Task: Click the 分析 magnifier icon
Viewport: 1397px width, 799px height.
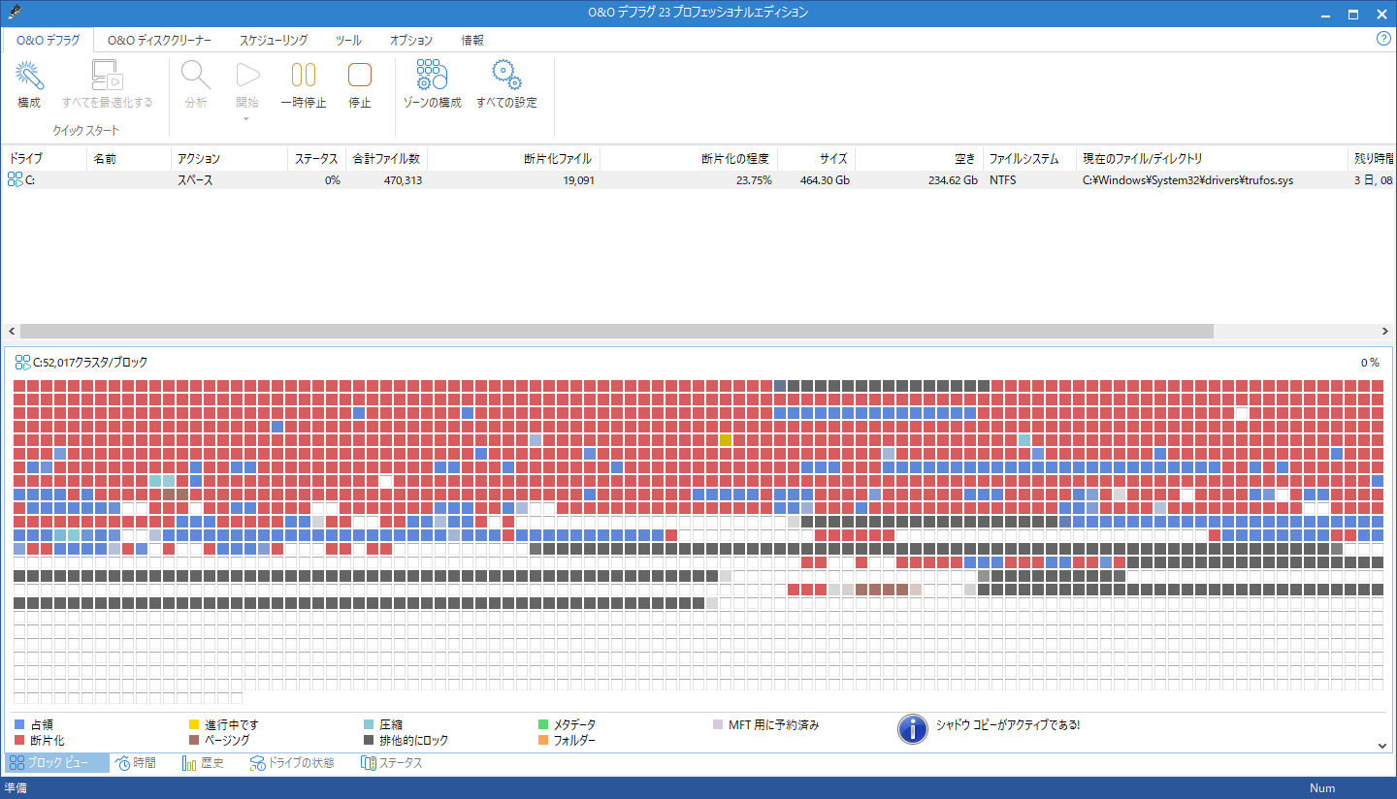Action: [196, 76]
